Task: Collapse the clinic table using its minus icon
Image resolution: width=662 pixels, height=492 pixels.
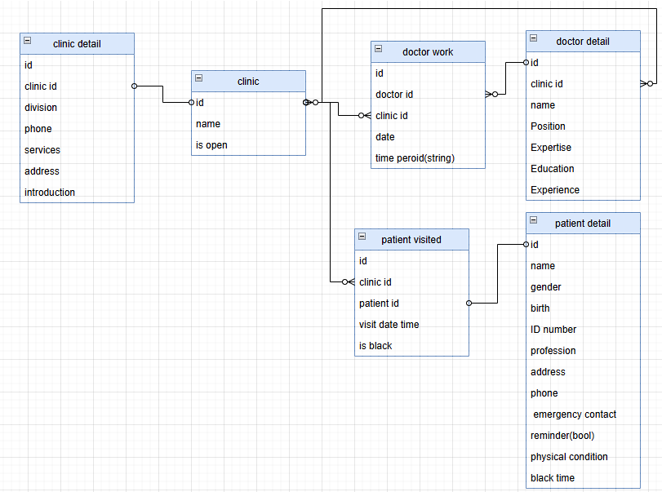Action: [199, 78]
